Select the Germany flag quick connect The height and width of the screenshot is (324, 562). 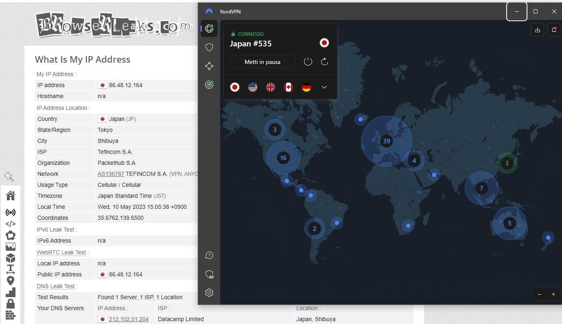[306, 87]
